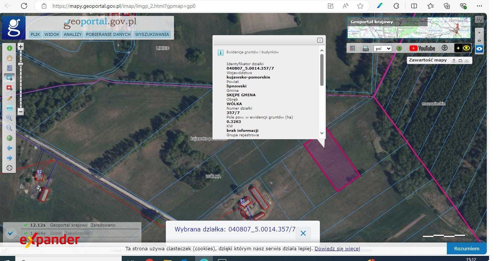This screenshot has width=502, height=261.
Task: Open the Dowiedz się więcej link
Action: point(337,248)
